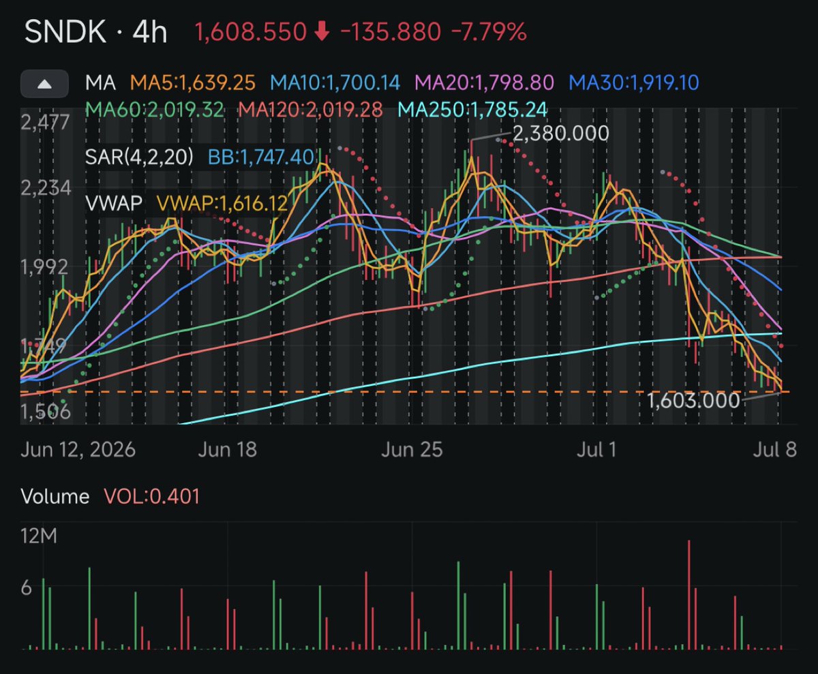Click the red down arrow beside the price

(x=322, y=32)
